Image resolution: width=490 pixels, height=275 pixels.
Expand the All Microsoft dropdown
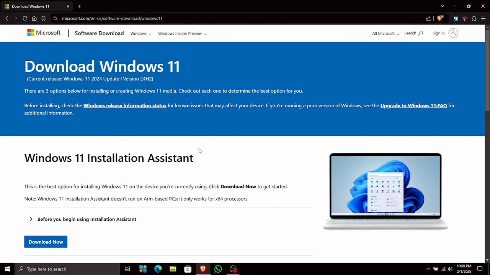click(x=385, y=34)
